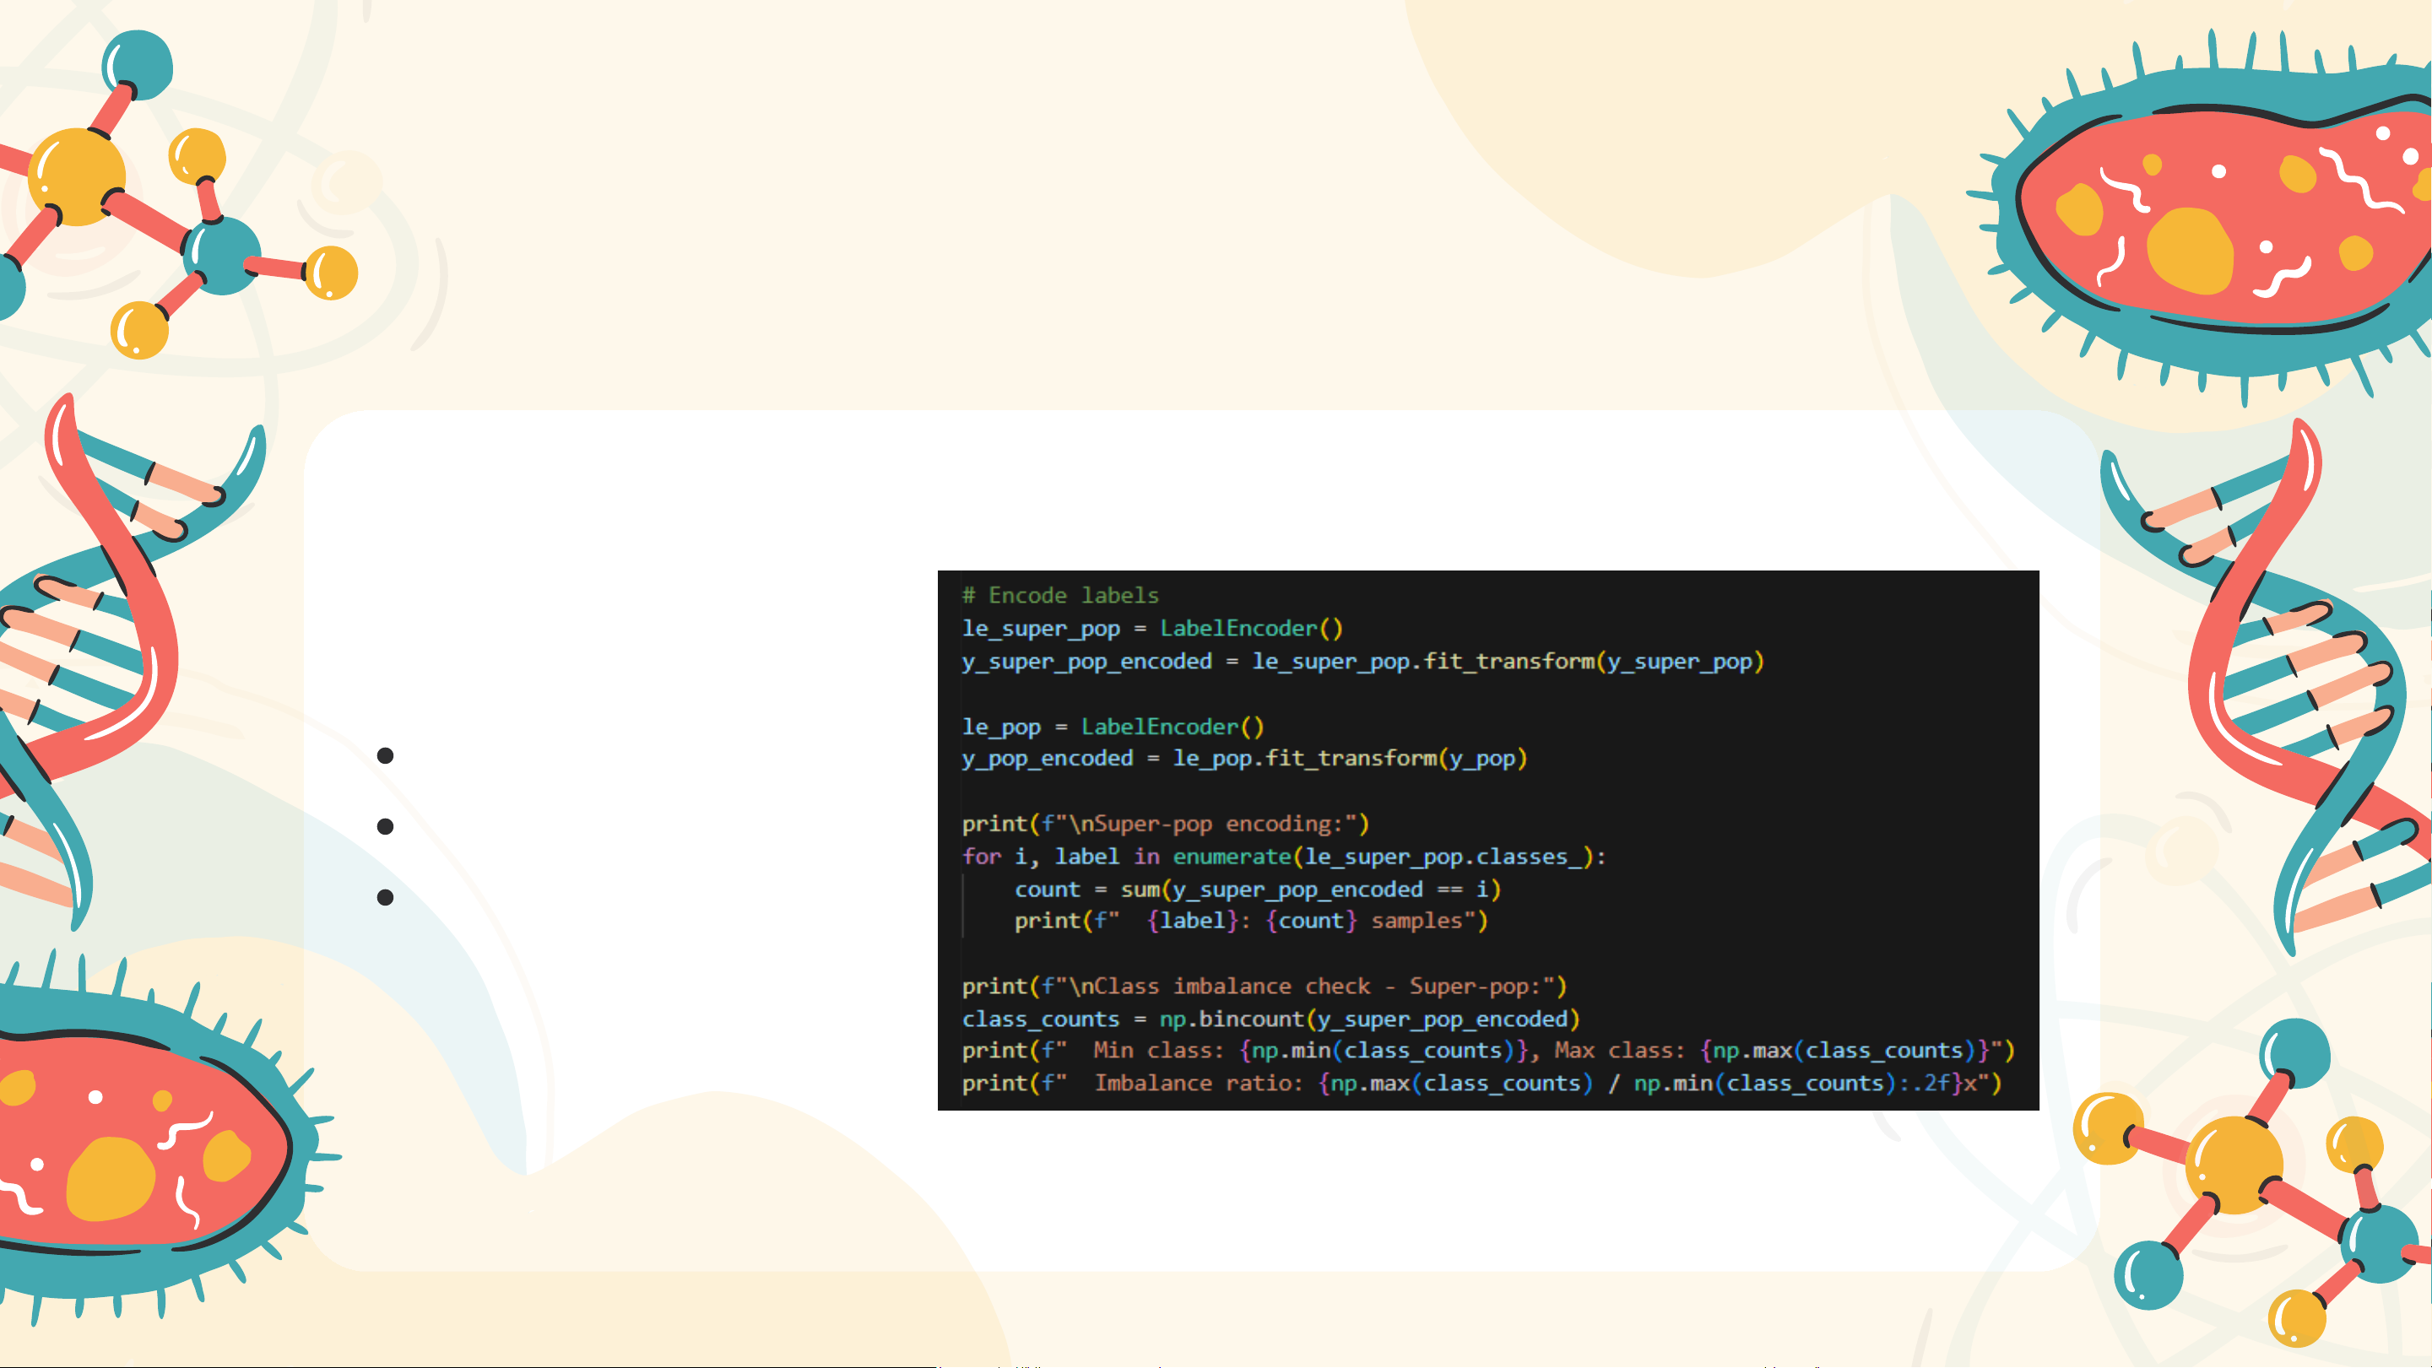Screen dimensions: 2432x1368
Task: Click the '# Encode labels' comment line
Action: (x=1059, y=596)
